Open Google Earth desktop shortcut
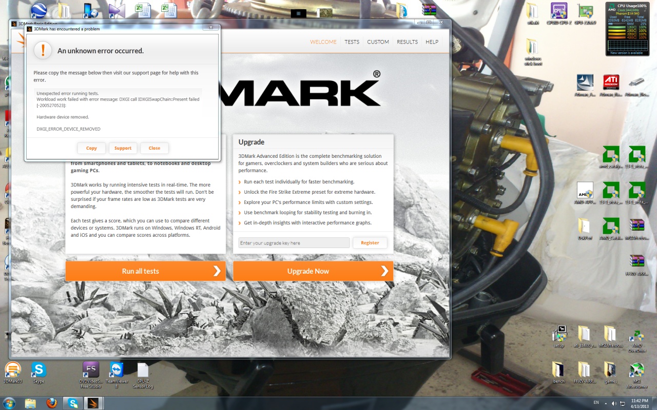Screen dimensions: 657x410 click(x=38, y=10)
